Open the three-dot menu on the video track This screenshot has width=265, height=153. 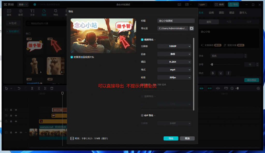coord(26,132)
